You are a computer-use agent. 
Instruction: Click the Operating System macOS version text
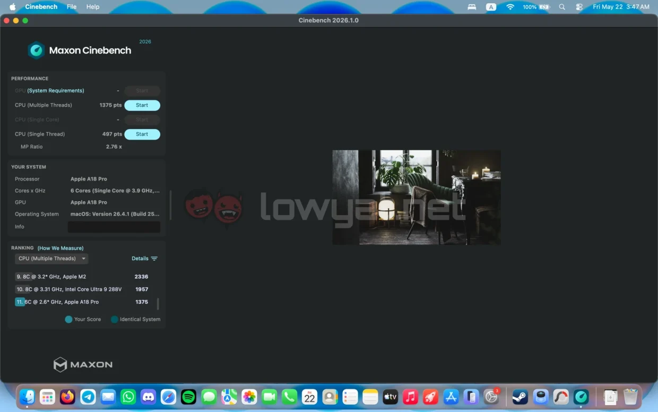pos(115,214)
